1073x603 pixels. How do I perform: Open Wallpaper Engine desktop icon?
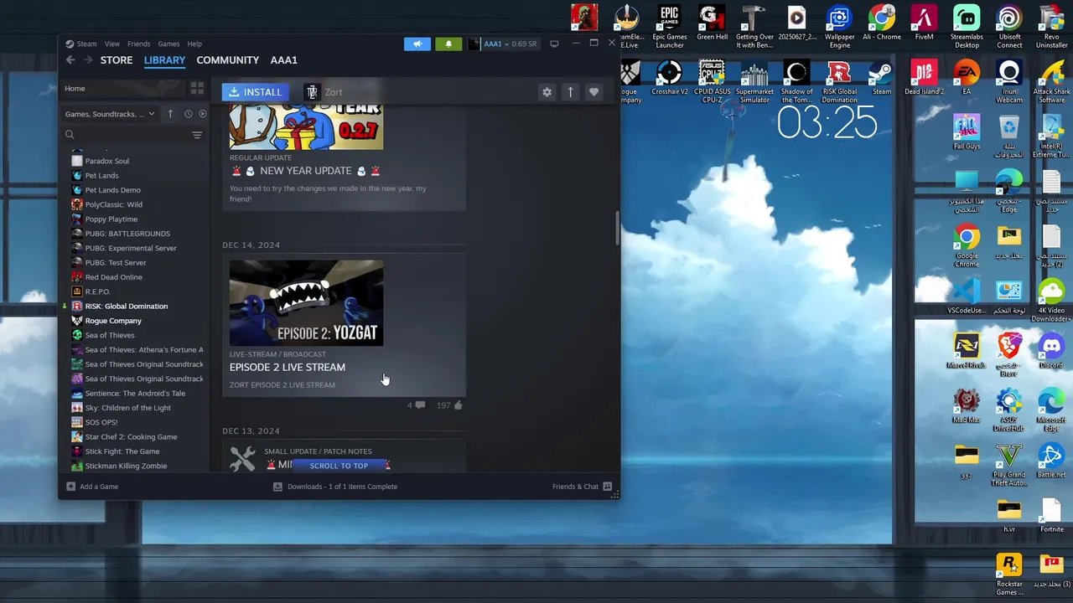pyautogui.click(x=839, y=26)
